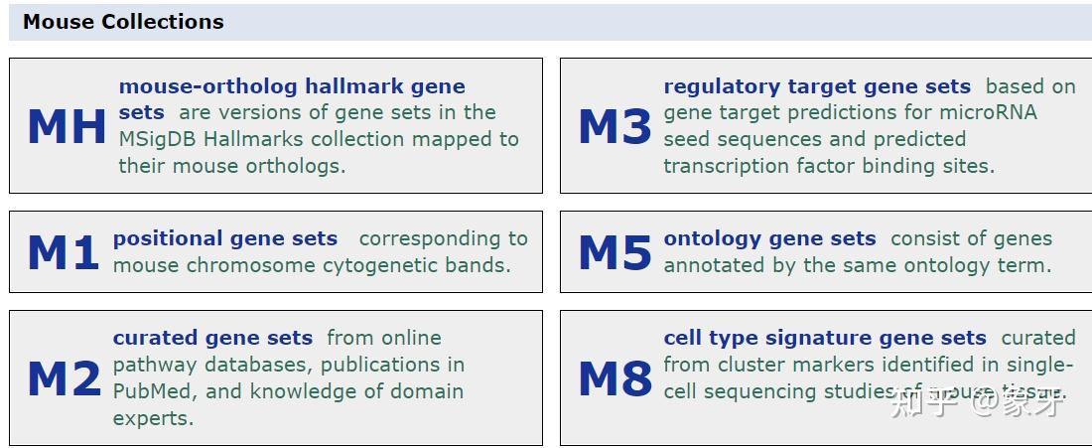1092x448 pixels.
Task: Open cell type signature gene sets link
Action: (825, 338)
